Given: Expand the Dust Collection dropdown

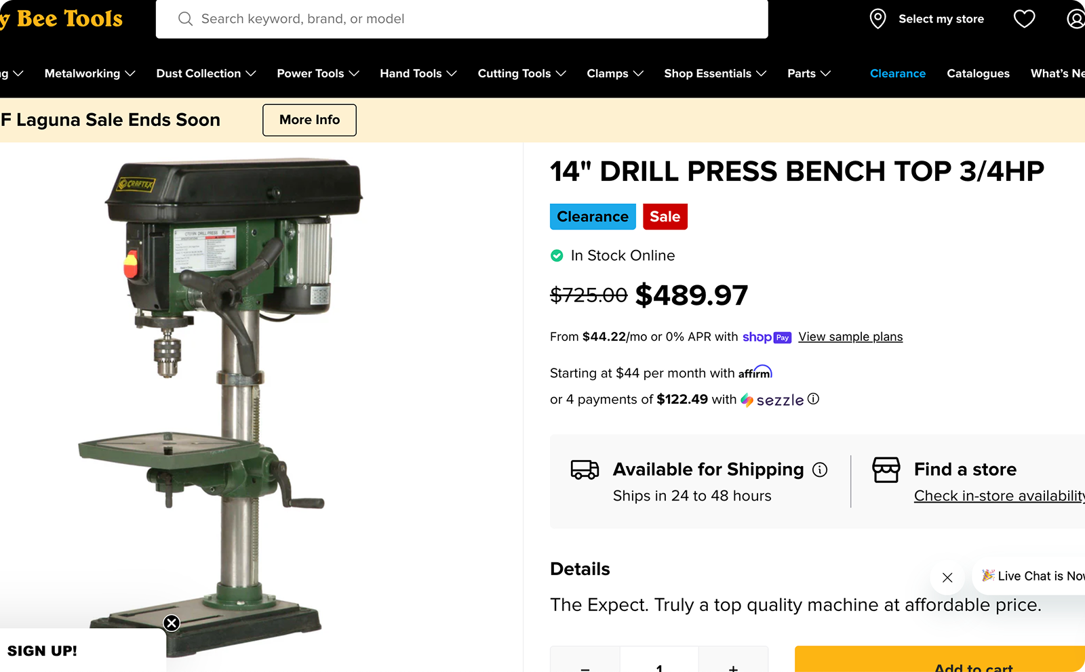Looking at the screenshot, I should [205, 73].
